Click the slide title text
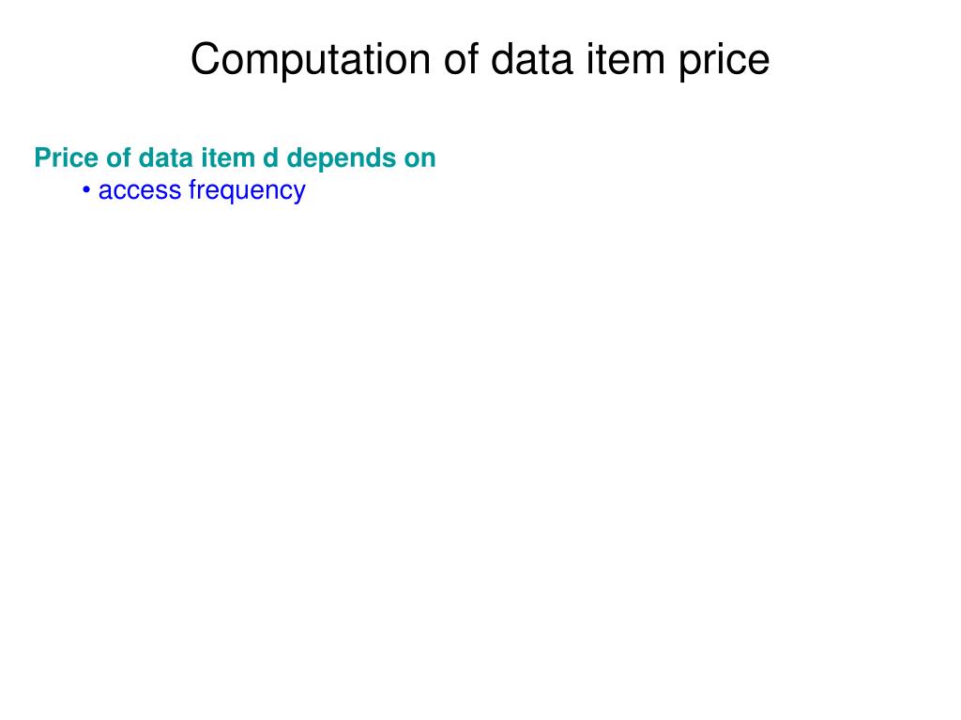 point(480,60)
